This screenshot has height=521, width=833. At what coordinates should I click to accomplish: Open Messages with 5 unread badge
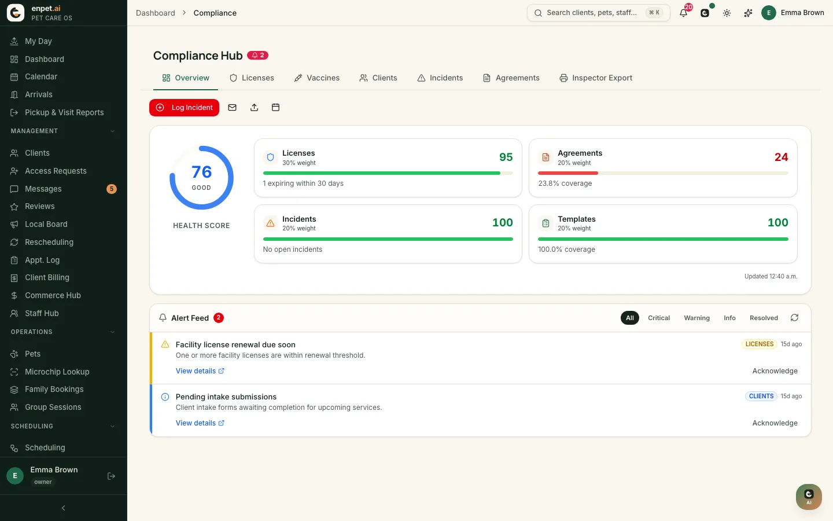click(x=64, y=189)
